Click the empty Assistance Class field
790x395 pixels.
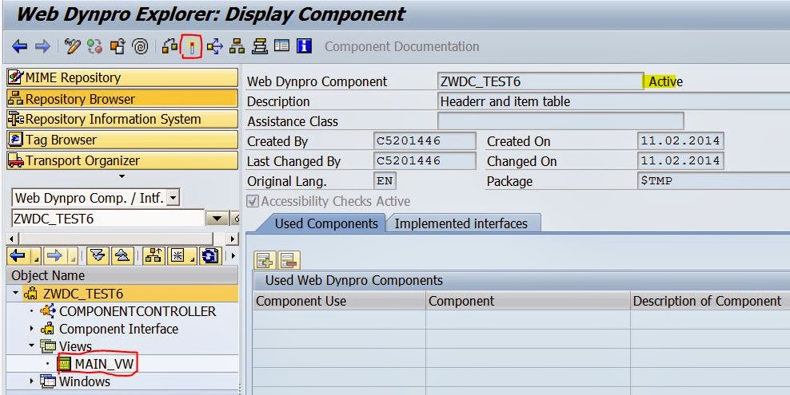click(x=561, y=121)
